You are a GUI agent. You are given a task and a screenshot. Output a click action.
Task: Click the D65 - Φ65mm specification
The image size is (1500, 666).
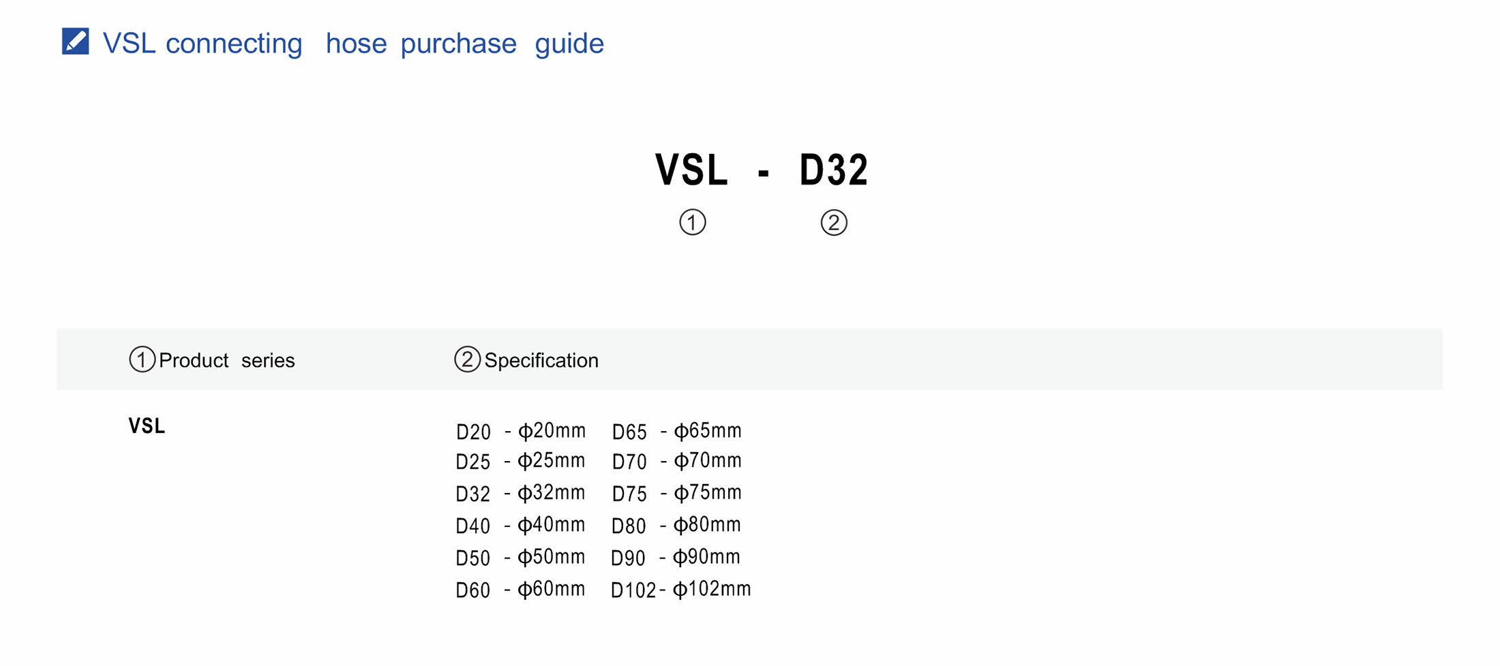[x=676, y=431]
